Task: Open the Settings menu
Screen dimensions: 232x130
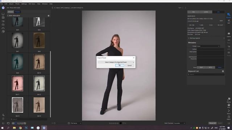Action: (x=24, y=4)
